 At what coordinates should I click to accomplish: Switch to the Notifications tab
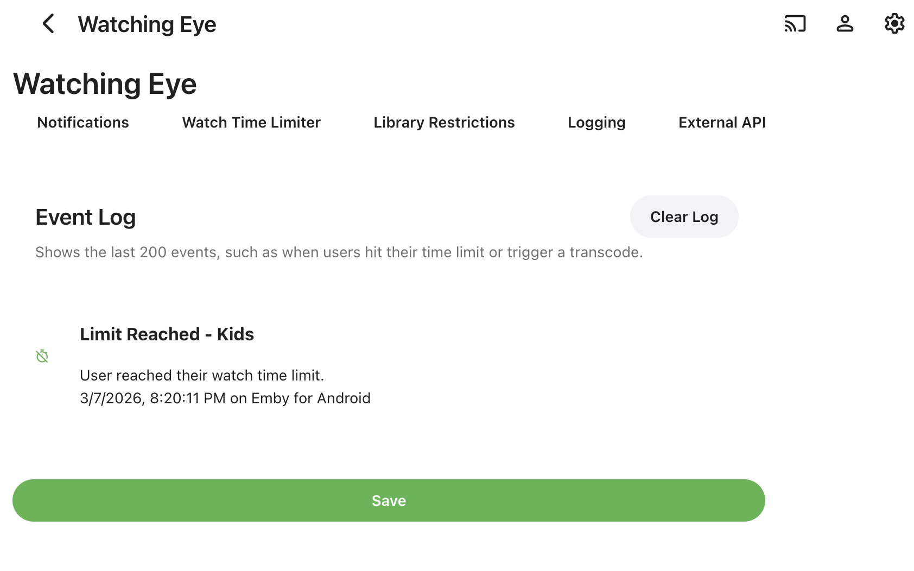click(x=83, y=123)
